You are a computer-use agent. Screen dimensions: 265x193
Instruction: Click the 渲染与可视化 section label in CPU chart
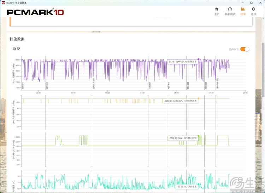218,83
